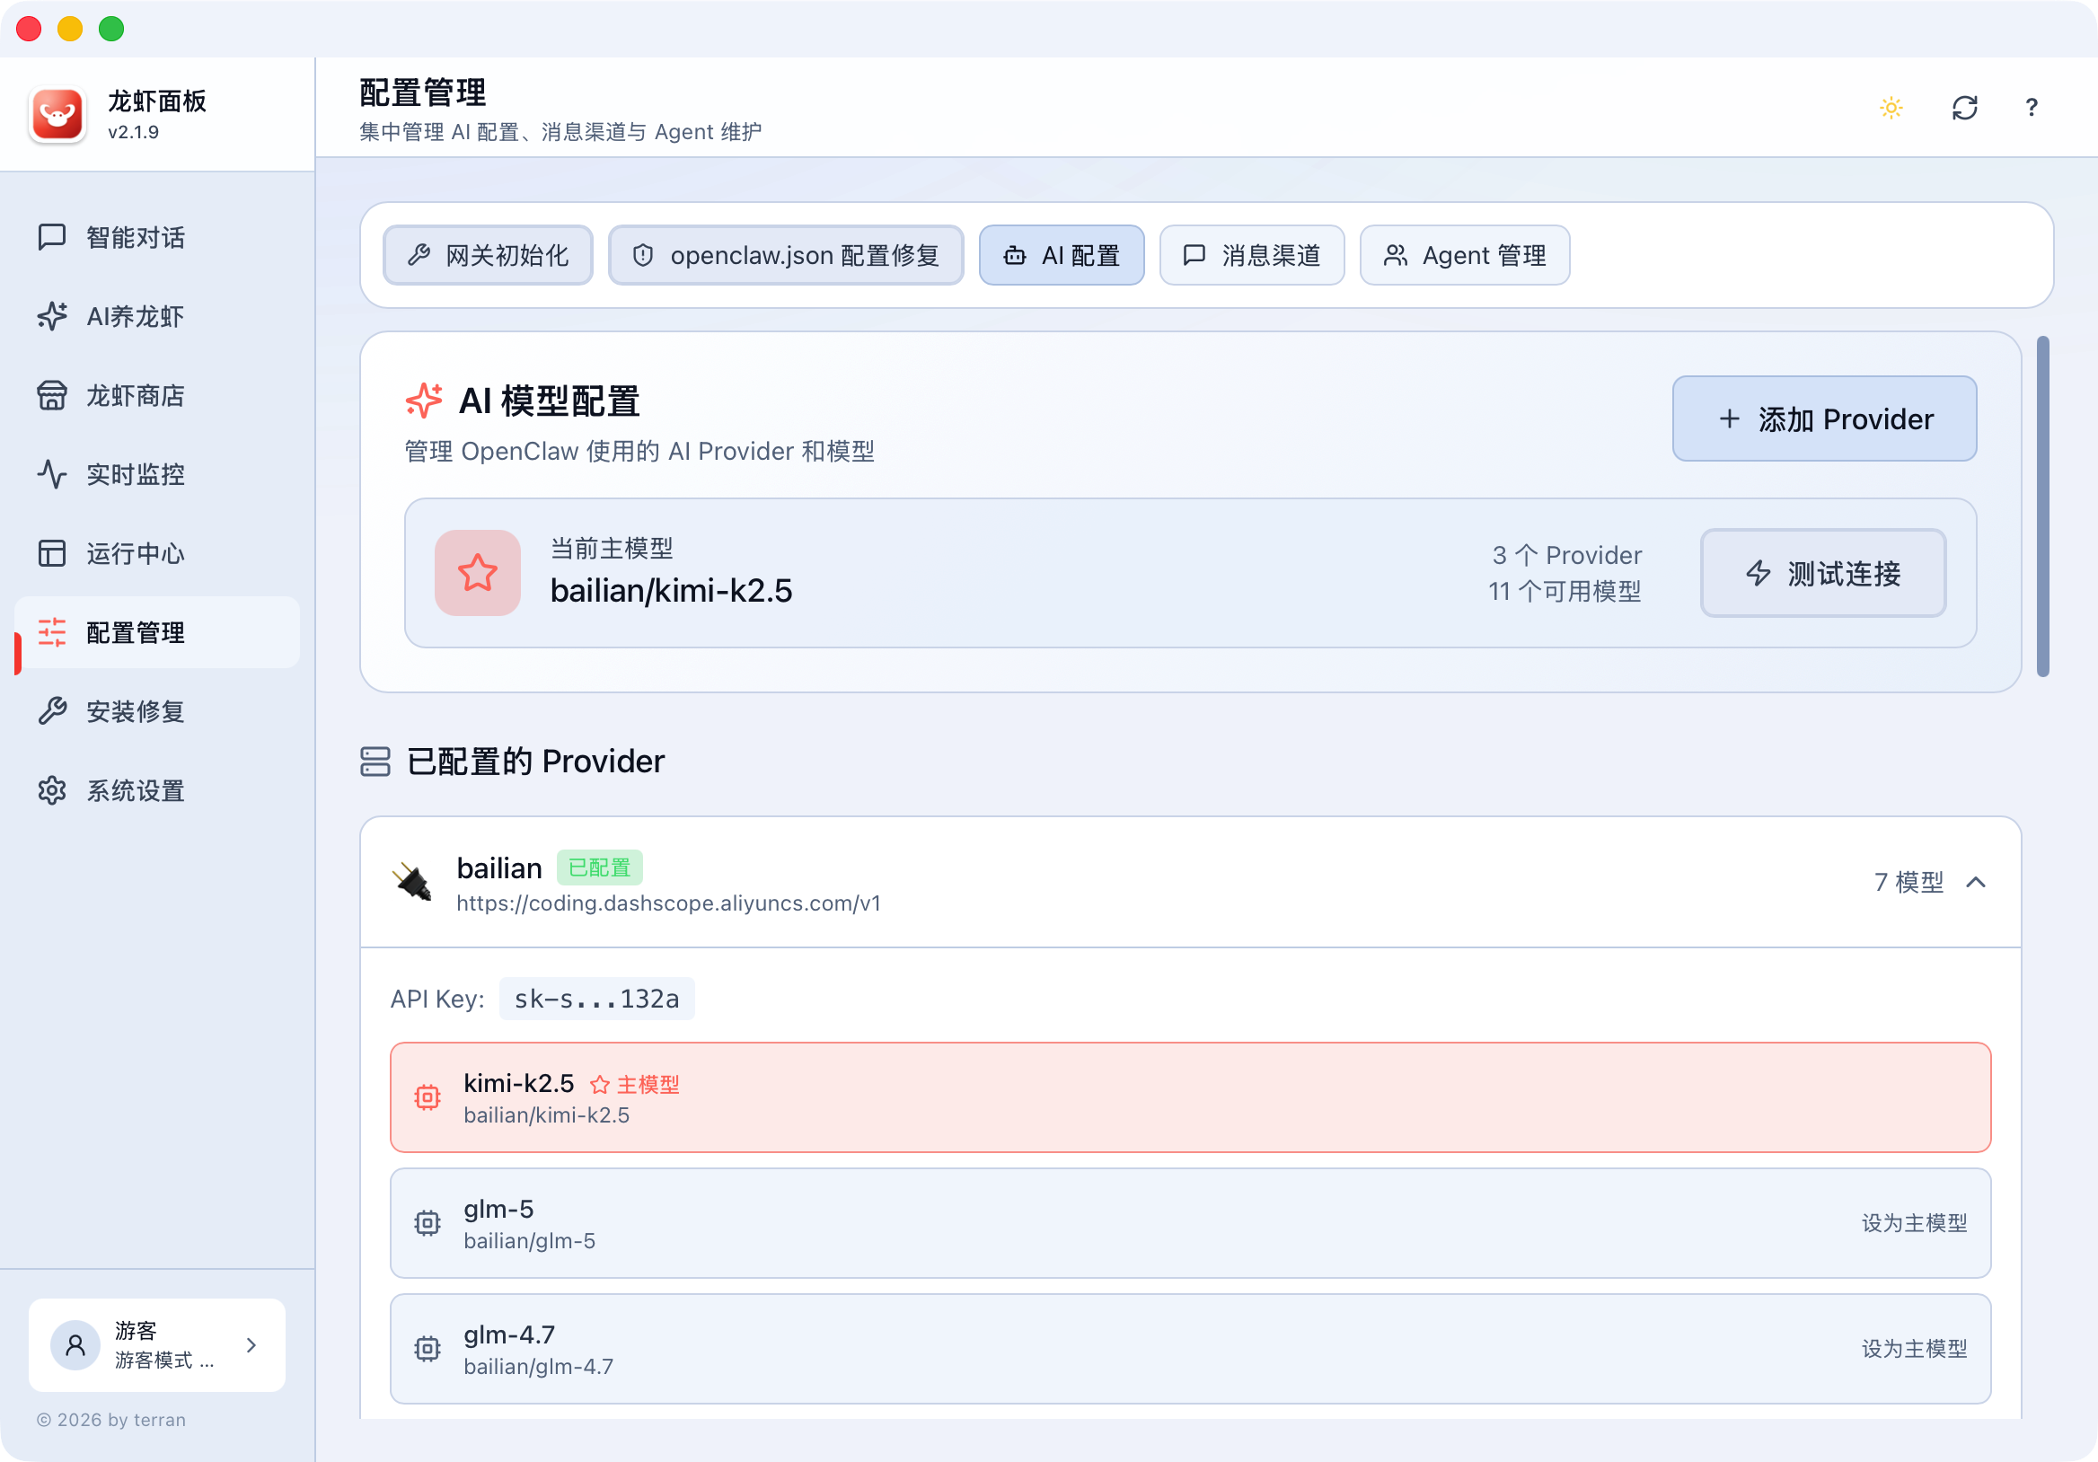Click the refresh icon in the header
This screenshot has width=2098, height=1462.
tap(1965, 107)
